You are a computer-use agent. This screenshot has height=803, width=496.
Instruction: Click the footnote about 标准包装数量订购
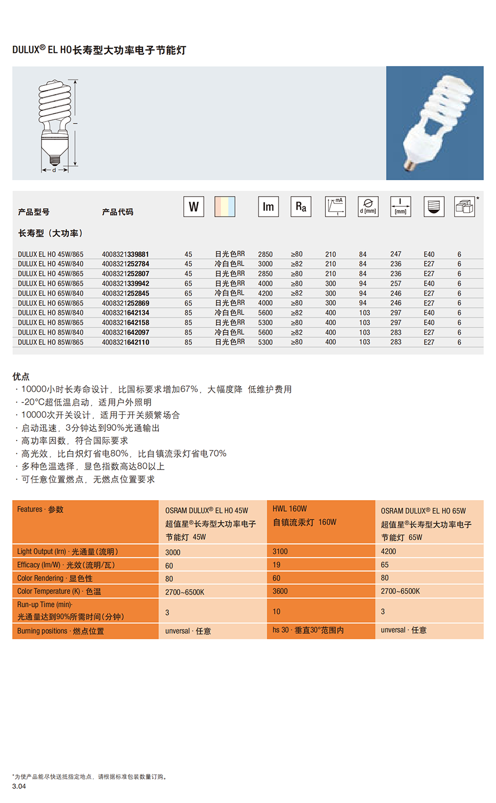(90, 777)
